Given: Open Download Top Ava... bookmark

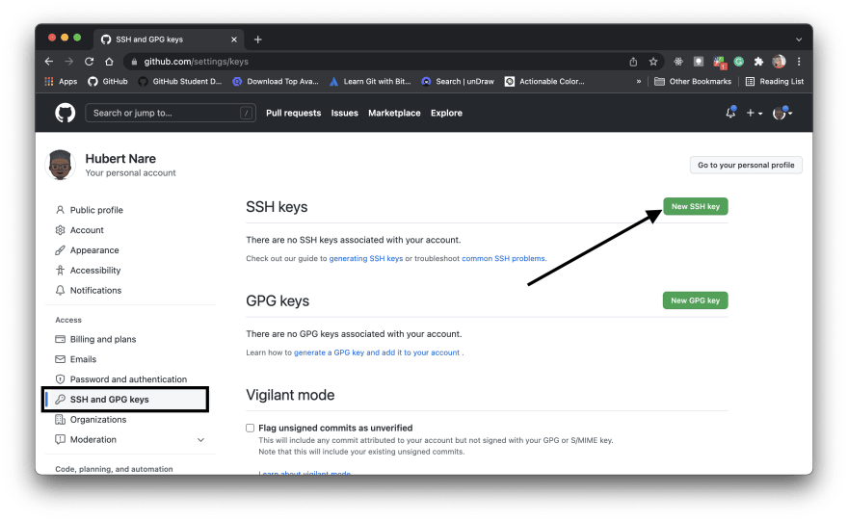Looking at the screenshot, I should point(276,81).
